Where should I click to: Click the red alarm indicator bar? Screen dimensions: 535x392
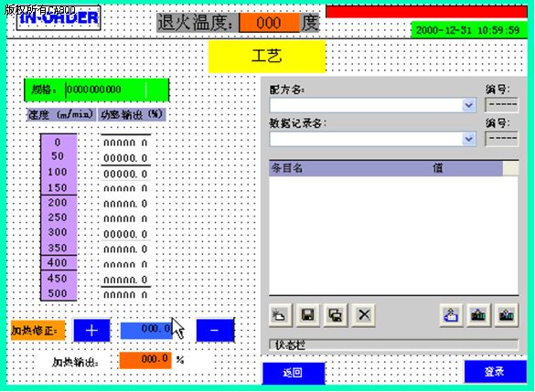click(426, 12)
